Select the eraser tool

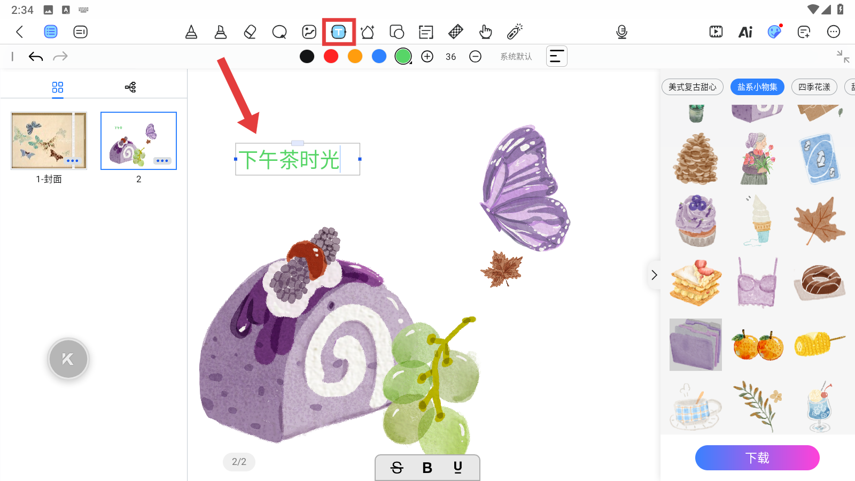(x=250, y=32)
